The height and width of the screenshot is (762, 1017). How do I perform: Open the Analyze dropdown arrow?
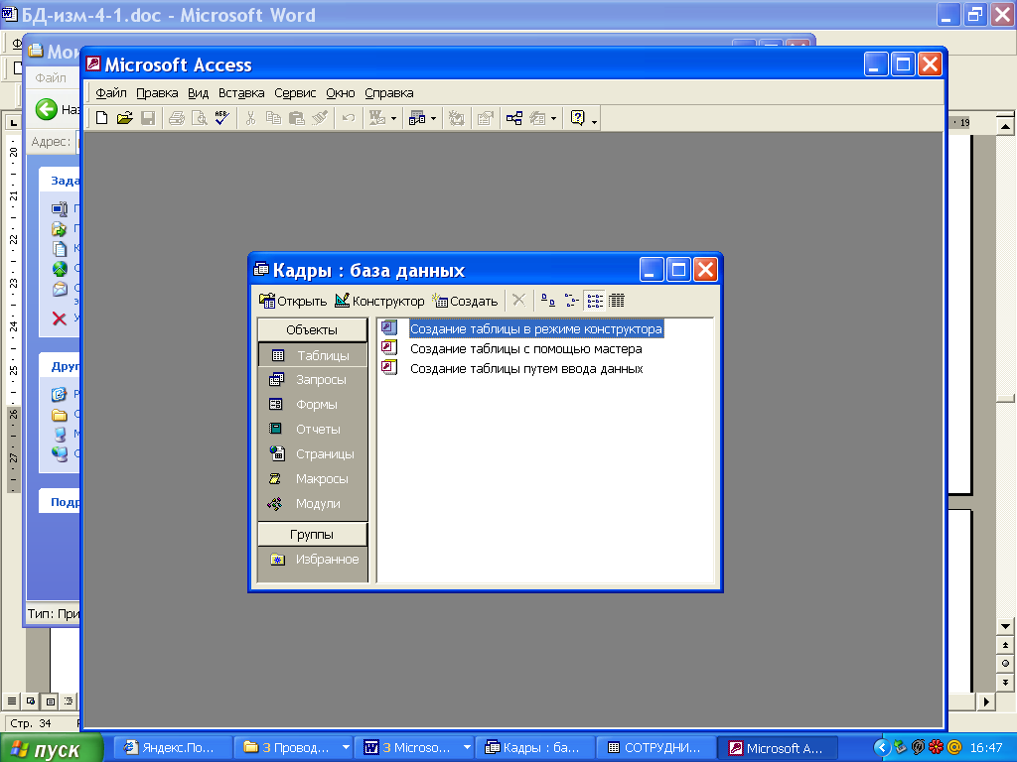[433, 119]
